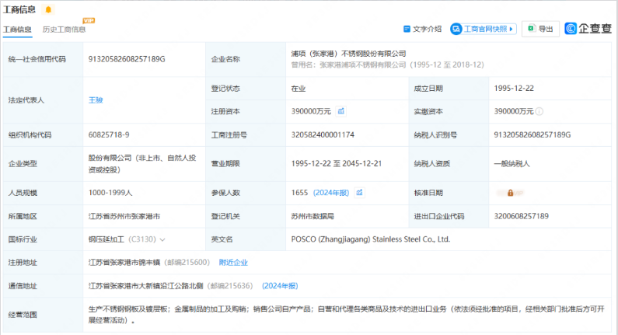Select registered address 江苏省张家港市锦丰镇
The width and height of the screenshot is (618, 335).
point(124,263)
